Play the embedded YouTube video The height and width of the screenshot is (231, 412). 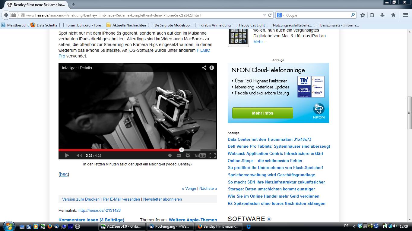point(67,156)
